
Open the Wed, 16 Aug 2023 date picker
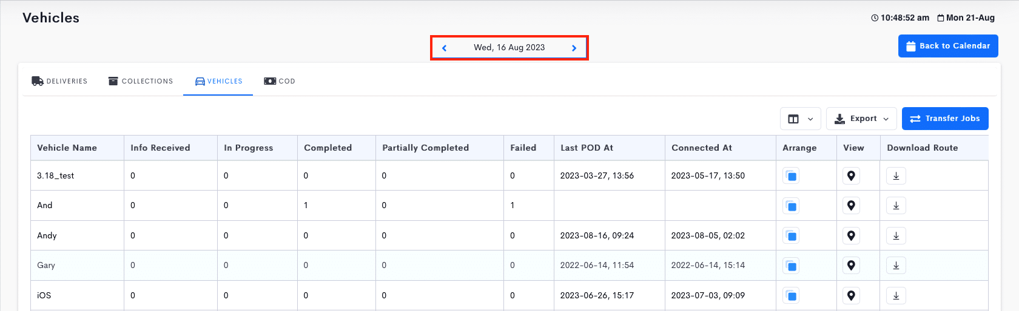pyautogui.click(x=509, y=47)
